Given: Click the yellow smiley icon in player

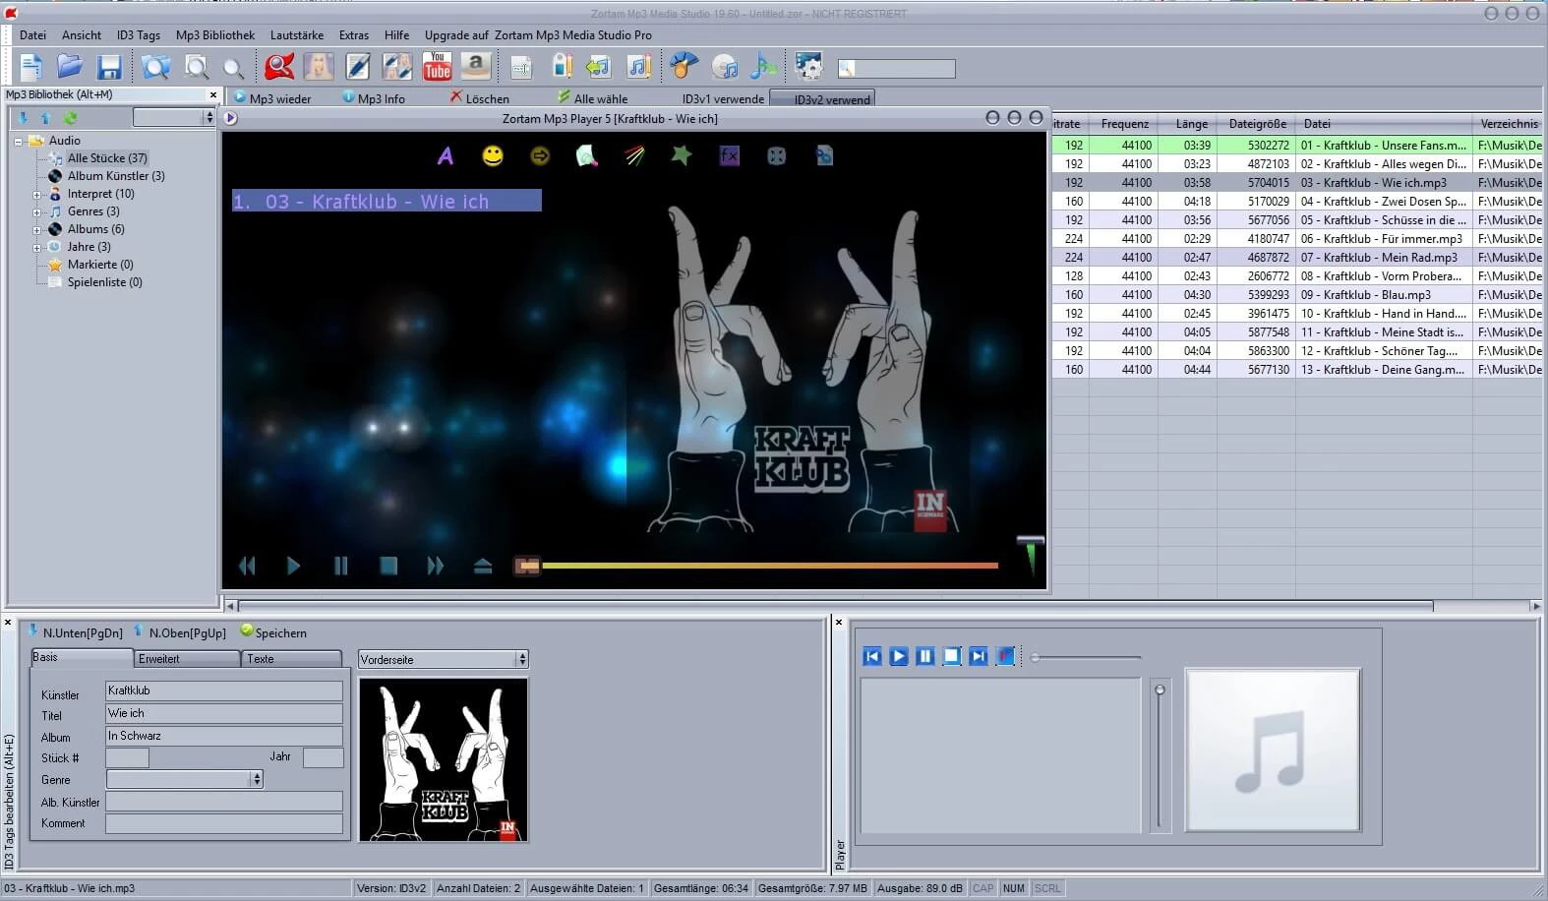Looking at the screenshot, I should [493, 156].
